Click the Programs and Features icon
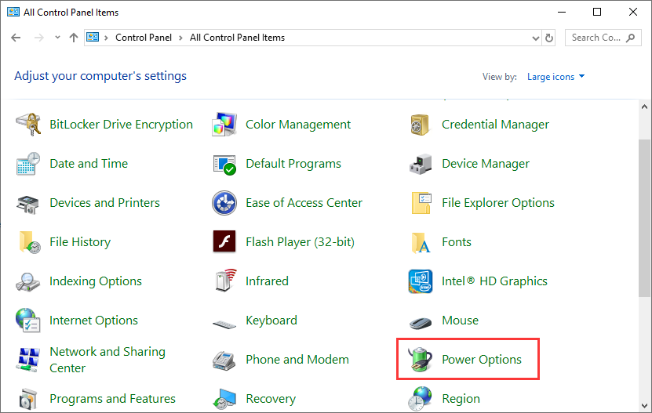 (28, 399)
